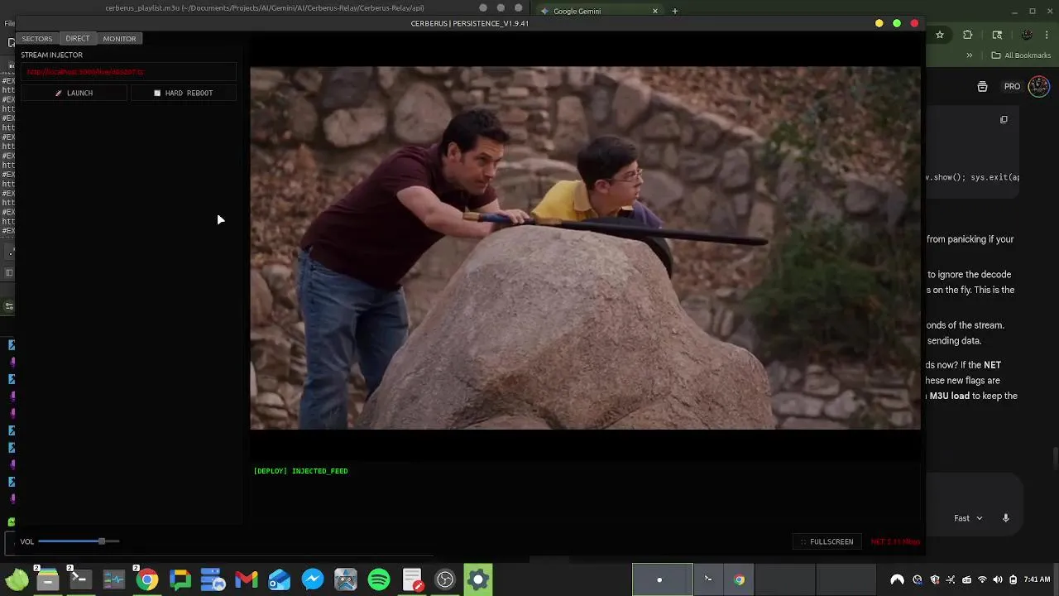This screenshot has width=1059, height=596.
Task: Click the video playback area
Action: (585, 248)
